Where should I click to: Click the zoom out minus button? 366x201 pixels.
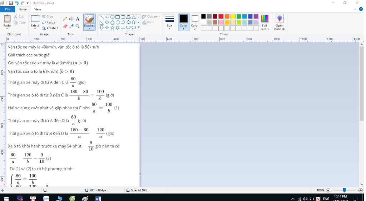(328, 190)
